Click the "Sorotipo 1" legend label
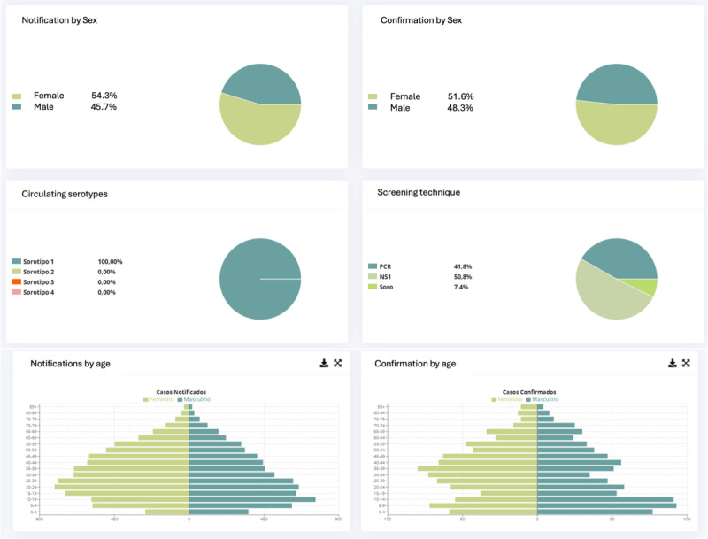 click(x=38, y=261)
